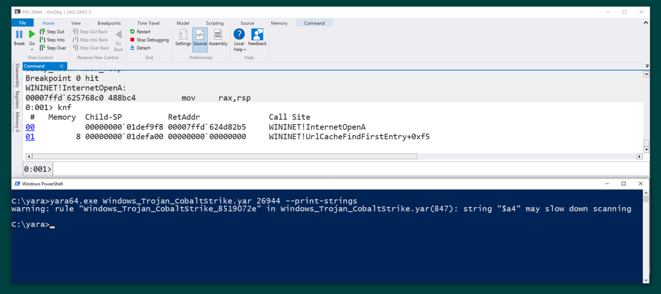The width and height of the screenshot is (661, 294).
Task: Click frame link 01 for UrlCacheFindFirstEntry
Action: (30, 136)
